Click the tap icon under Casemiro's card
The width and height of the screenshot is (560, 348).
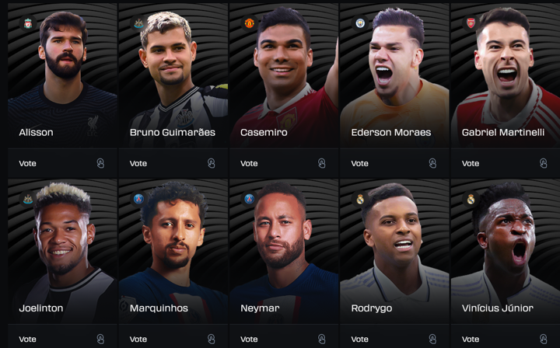pos(322,163)
